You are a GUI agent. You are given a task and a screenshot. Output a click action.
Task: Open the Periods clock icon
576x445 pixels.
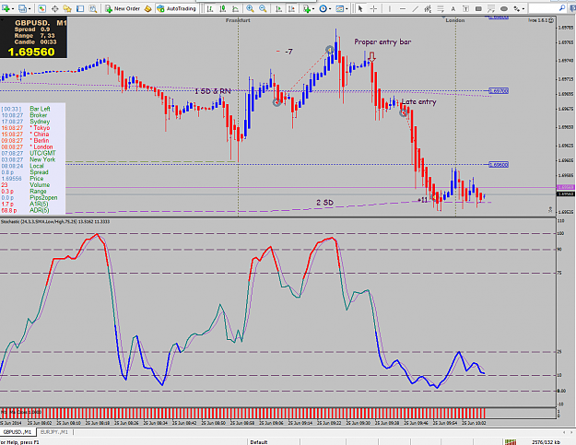(323, 8)
